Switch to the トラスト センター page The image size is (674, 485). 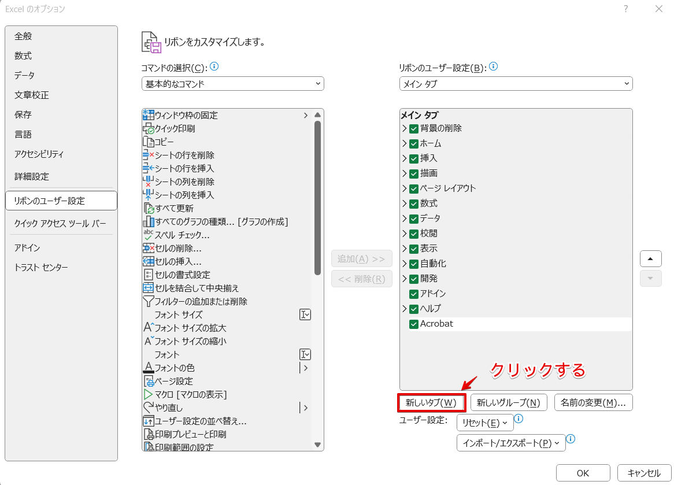(x=41, y=267)
